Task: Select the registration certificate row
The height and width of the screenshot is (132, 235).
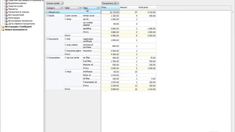Action: pos(91,40)
